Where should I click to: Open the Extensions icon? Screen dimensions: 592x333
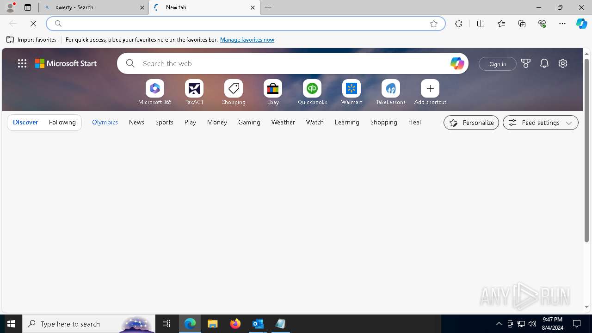458,24
